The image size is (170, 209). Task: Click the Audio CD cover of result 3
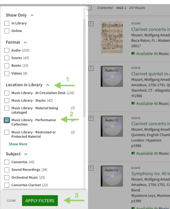coord(112,76)
